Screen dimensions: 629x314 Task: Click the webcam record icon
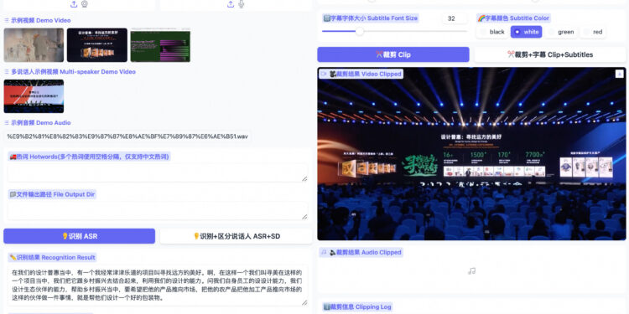(x=84, y=4)
